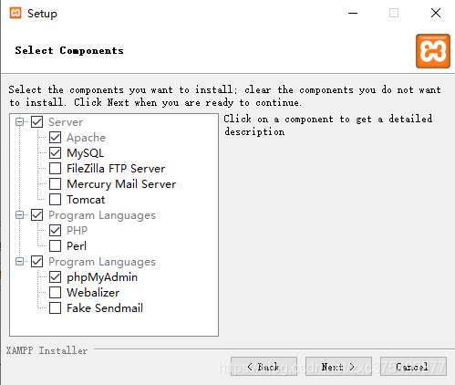Close the Setup window
The height and width of the screenshot is (385, 455).
pos(436,13)
